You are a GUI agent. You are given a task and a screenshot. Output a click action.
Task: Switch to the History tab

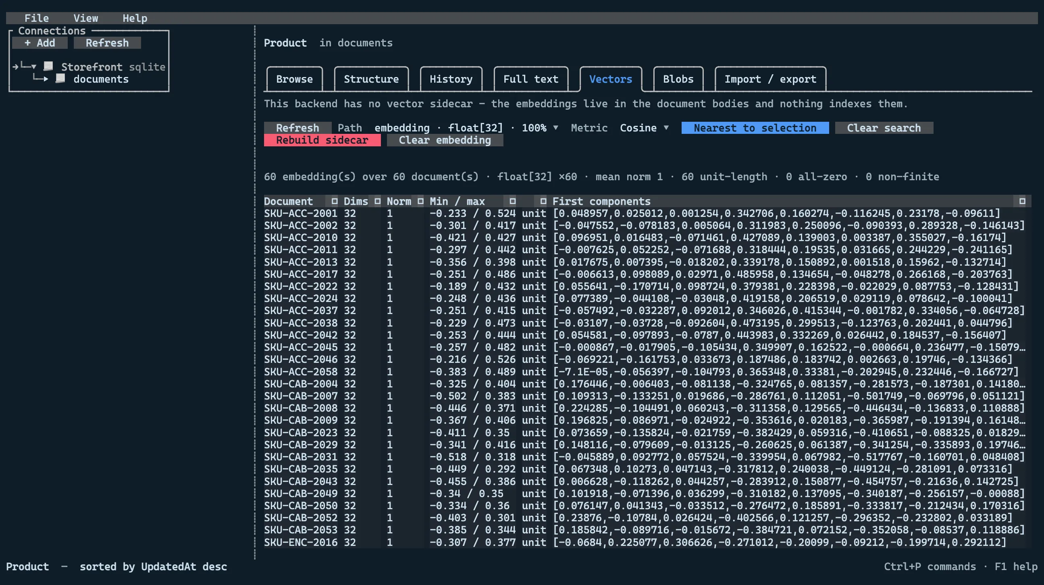(451, 79)
